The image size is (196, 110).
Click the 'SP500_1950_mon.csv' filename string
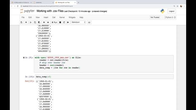click(58, 58)
